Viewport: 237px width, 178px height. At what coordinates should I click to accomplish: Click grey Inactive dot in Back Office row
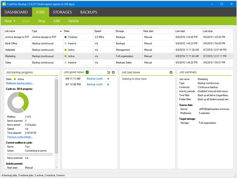[66, 44]
